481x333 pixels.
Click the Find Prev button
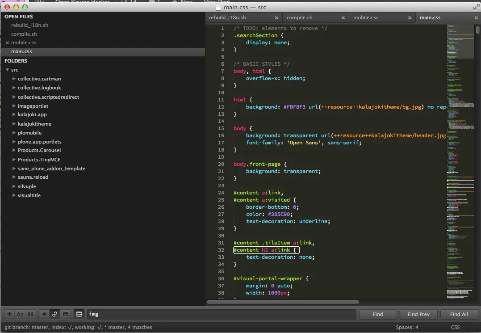pyautogui.click(x=418, y=314)
